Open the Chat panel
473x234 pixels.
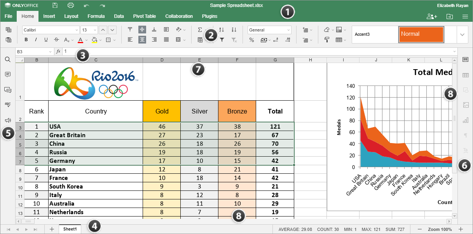(8, 89)
